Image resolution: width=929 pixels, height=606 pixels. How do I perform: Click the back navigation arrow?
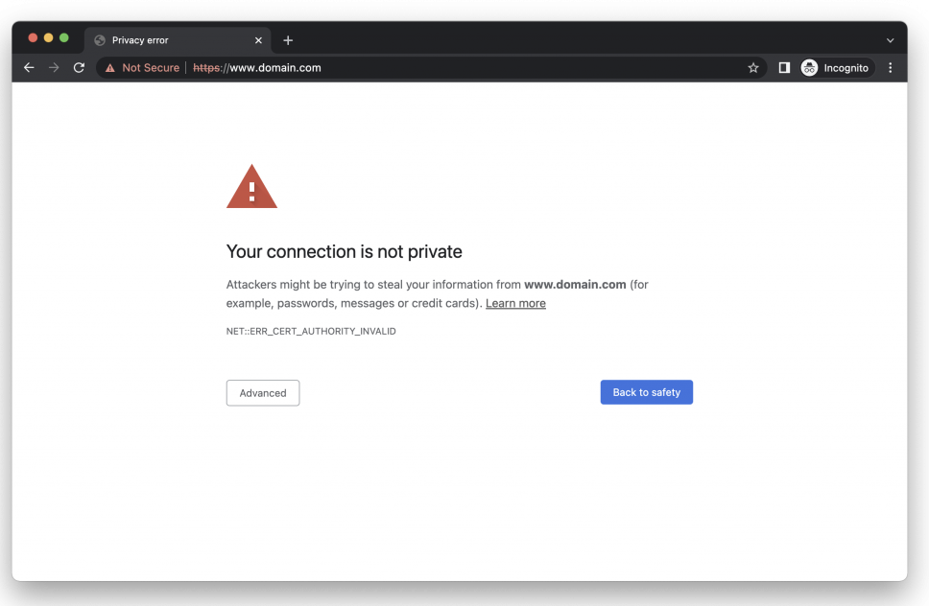click(29, 67)
